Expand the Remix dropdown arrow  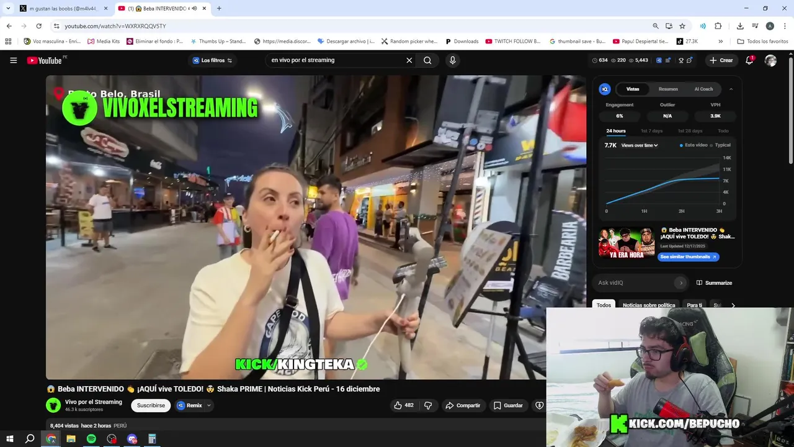pos(209,405)
